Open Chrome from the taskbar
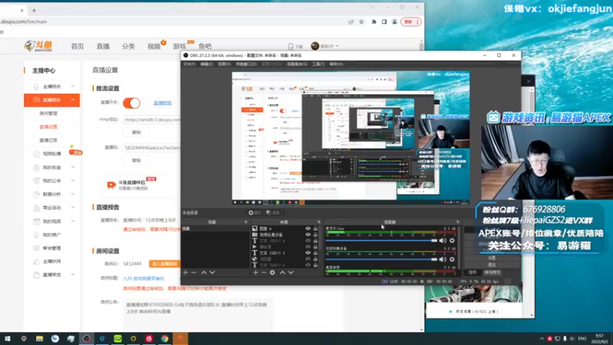This screenshot has width=613, height=345. pos(165,339)
